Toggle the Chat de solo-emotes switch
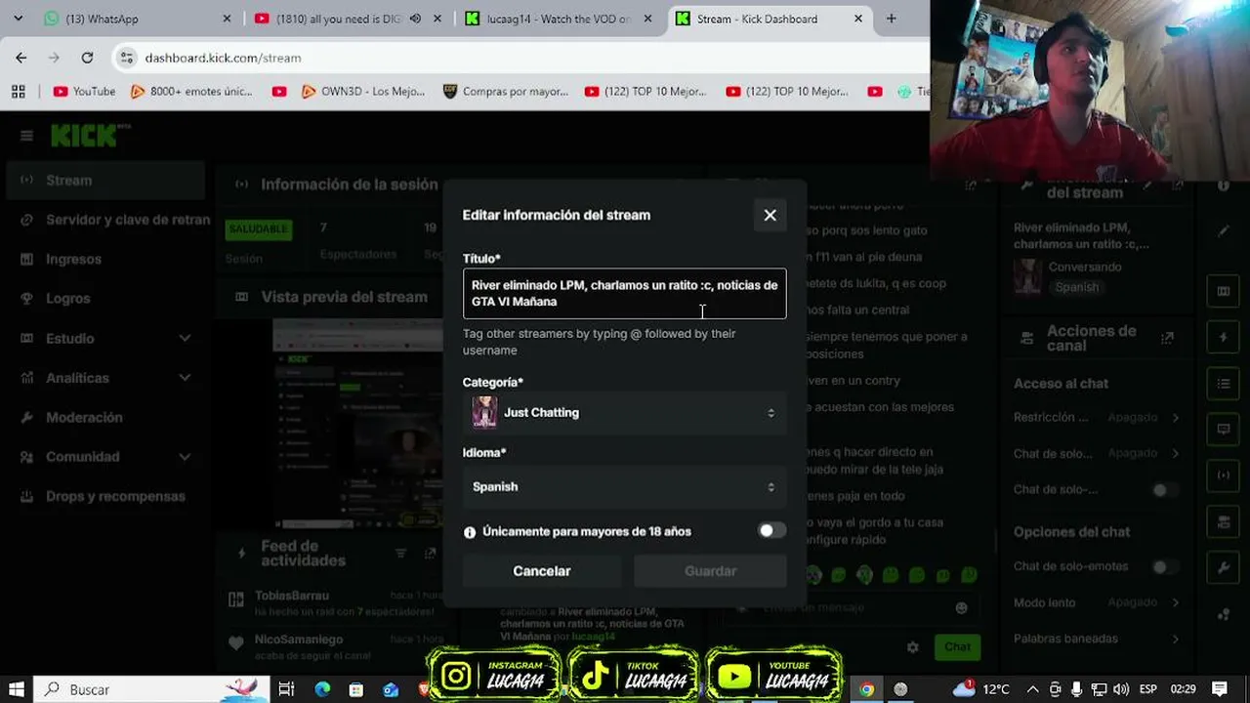The width and height of the screenshot is (1250, 703). [1163, 566]
